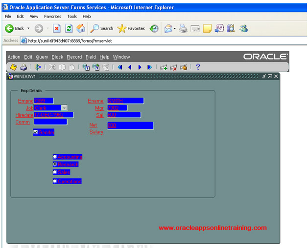Go to the previous record arrow
Viewport: 308px width, 248px height.
pyautogui.click(x=130, y=67)
